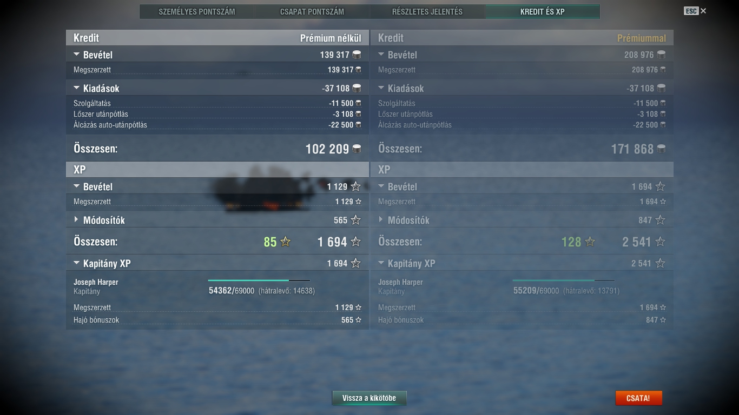Click the star icon beside 1 694 XP total

click(x=355, y=242)
